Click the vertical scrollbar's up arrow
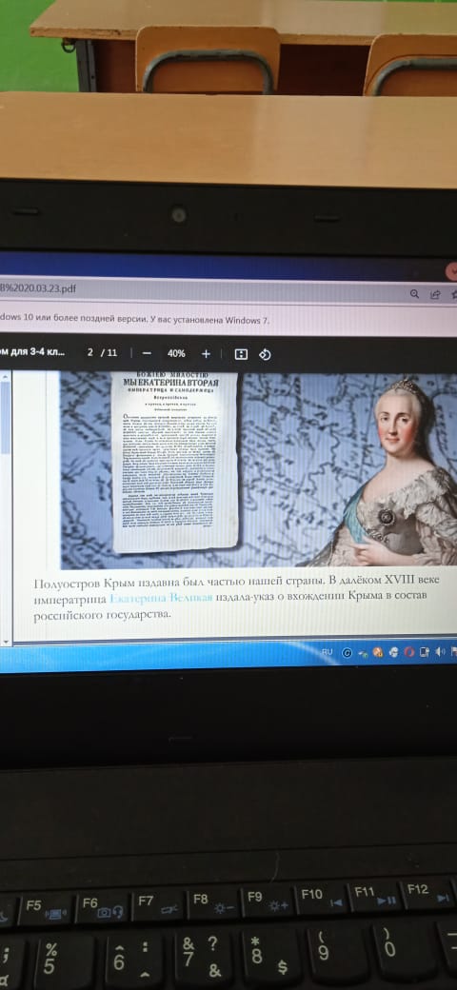 coord(6,376)
